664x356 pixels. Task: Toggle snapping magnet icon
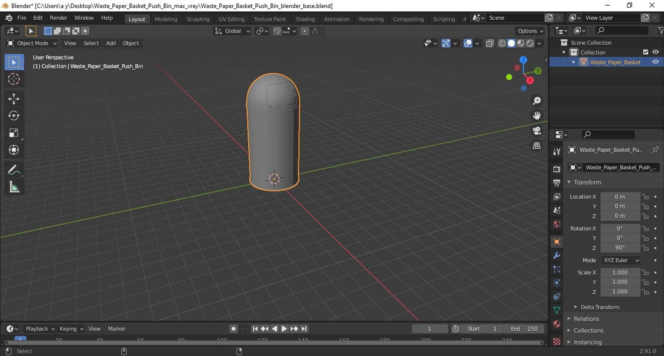pos(277,31)
